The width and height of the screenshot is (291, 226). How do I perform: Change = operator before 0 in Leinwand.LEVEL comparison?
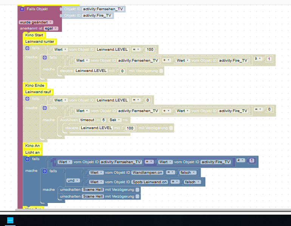pos(136,100)
